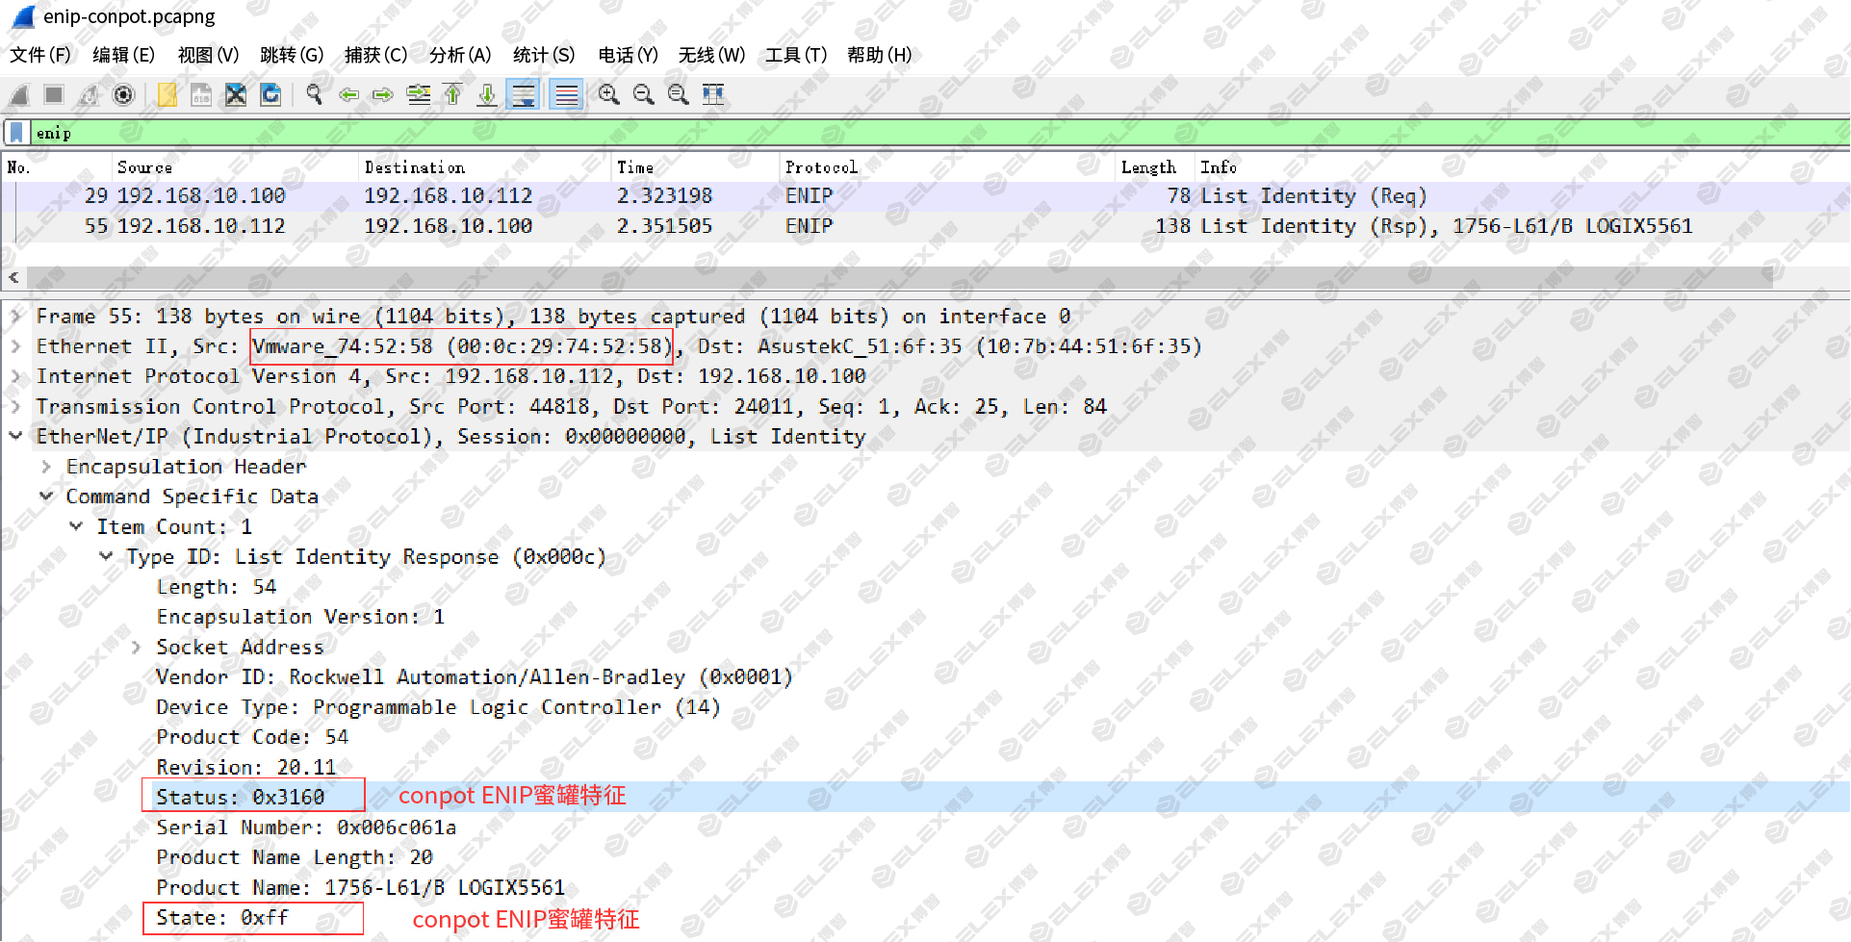Click the enip display filter field

[x=938, y=133]
